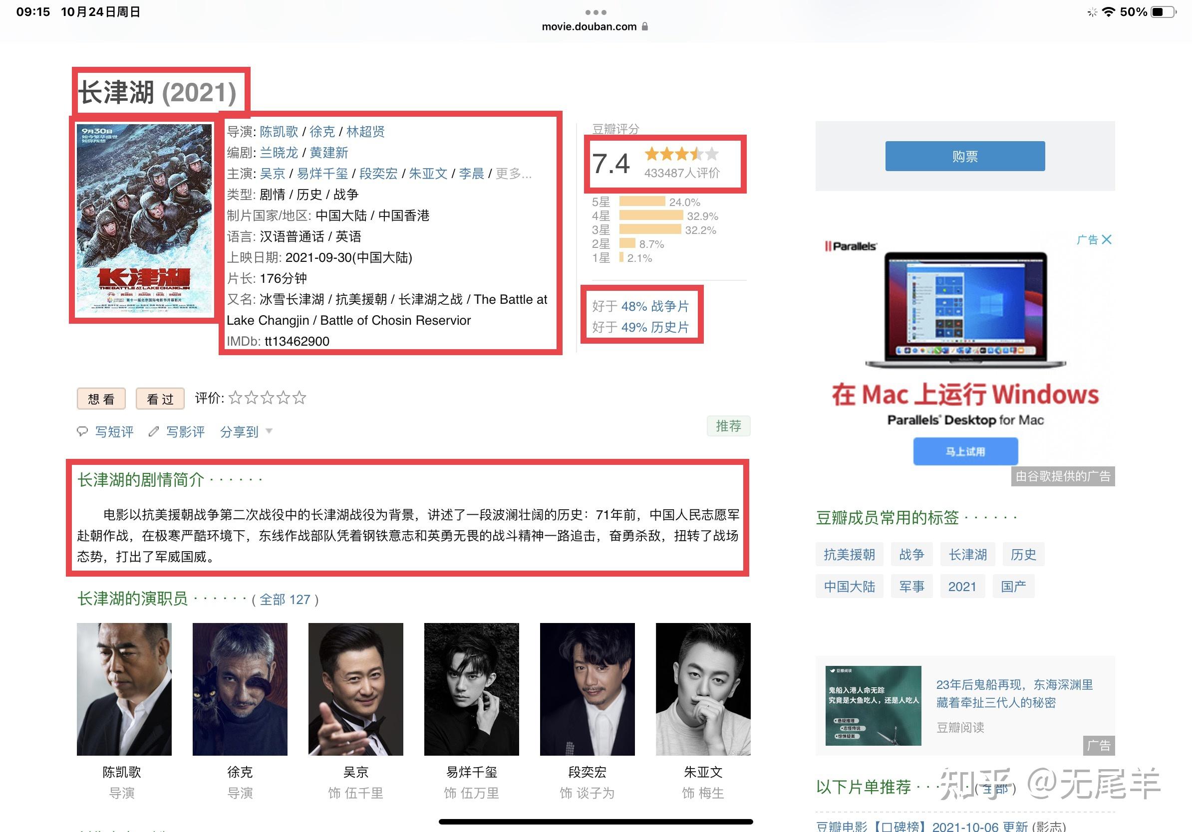Click the fifth rating star next to 评价

(x=299, y=398)
